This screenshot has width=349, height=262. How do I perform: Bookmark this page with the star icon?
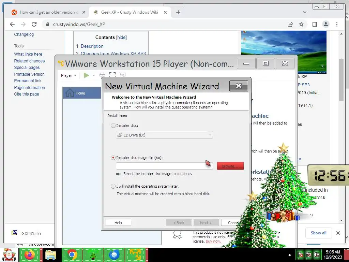pyautogui.click(x=301, y=24)
